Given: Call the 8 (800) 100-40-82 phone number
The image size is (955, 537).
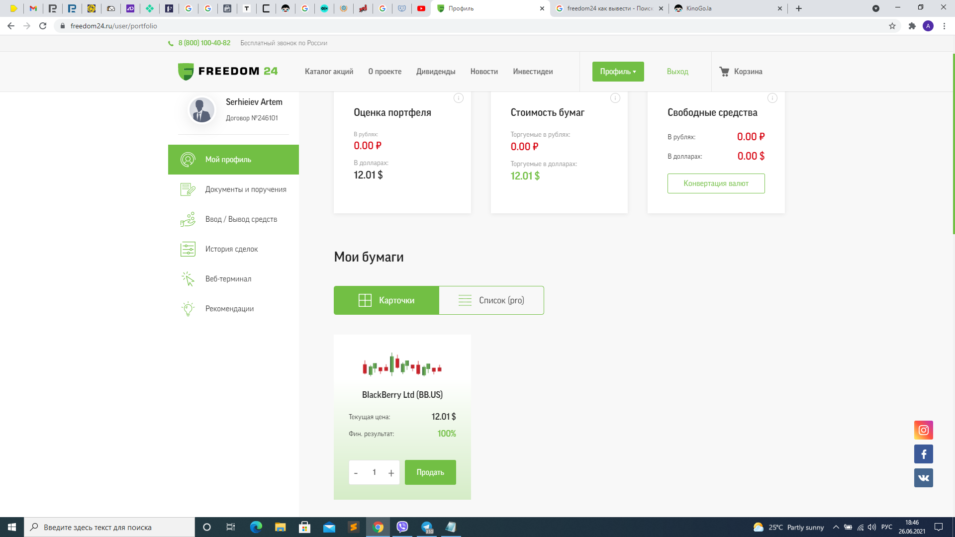Looking at the screenshot, I should pos(204,43).
